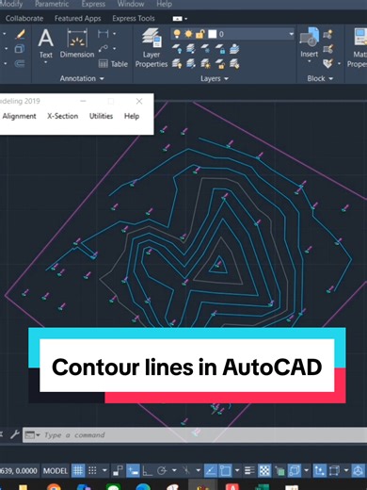Select the Linear dimension icon
This screenshot has width=367, height=490.
[x=104, y=34]
